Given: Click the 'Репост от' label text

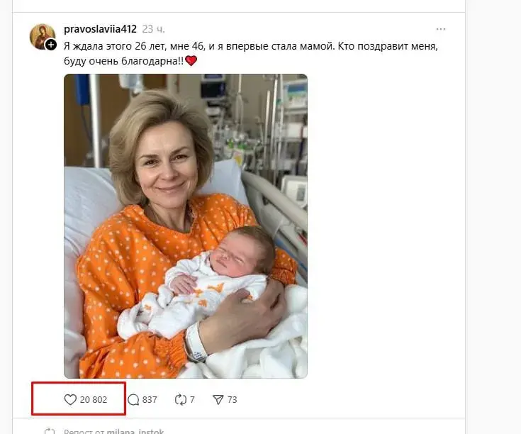Looking at the screenshot, I should pos(82,430).
